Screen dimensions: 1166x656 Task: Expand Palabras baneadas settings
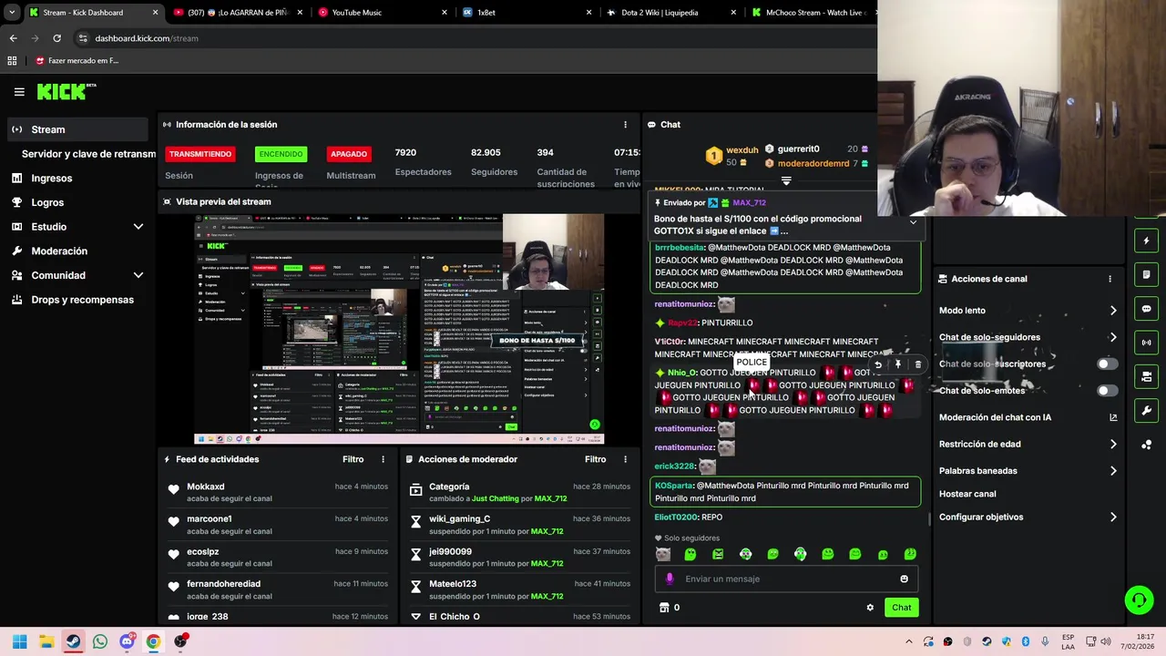pos(1113,471)
